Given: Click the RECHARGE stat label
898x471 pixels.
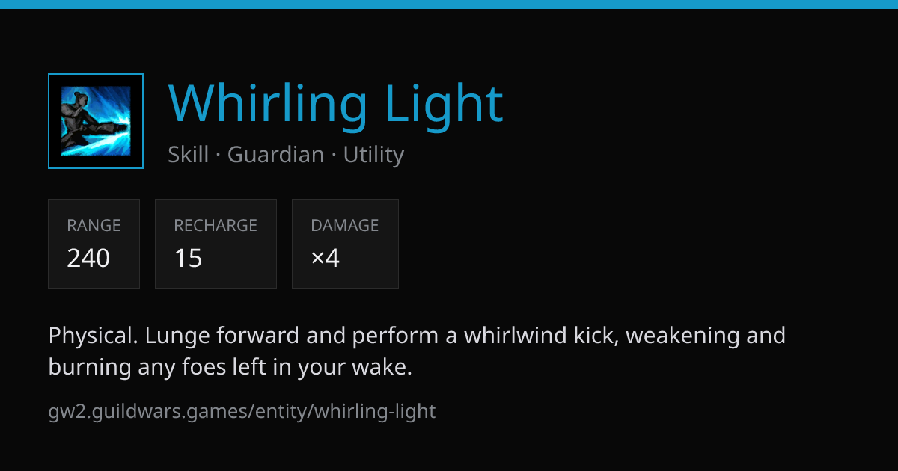Looking at the screenshot, I should pos(216,225).
